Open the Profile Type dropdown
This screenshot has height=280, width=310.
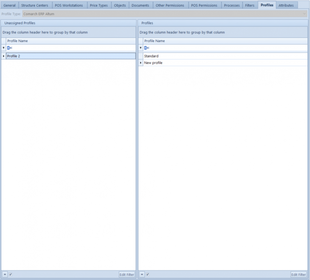[165, 14]
